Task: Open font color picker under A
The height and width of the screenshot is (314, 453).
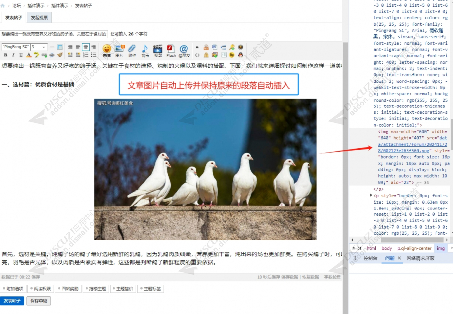Action: (x=28, y=55)
